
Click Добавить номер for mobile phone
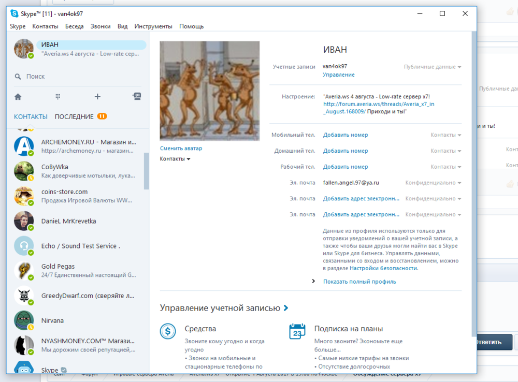[346, 135]
